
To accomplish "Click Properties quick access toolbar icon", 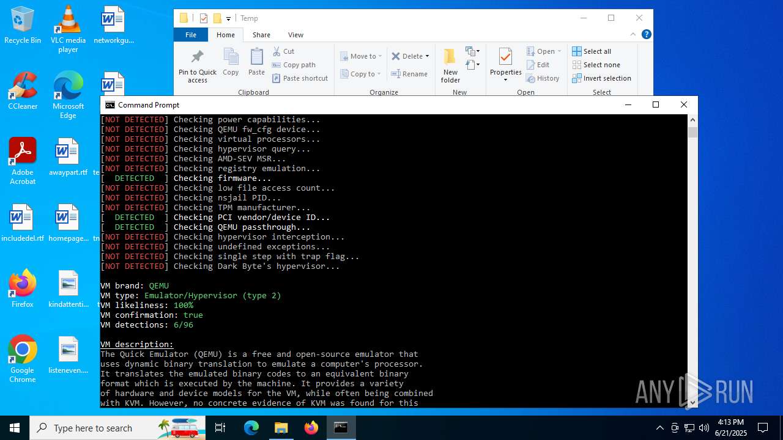I will click(x=204, y=18).
